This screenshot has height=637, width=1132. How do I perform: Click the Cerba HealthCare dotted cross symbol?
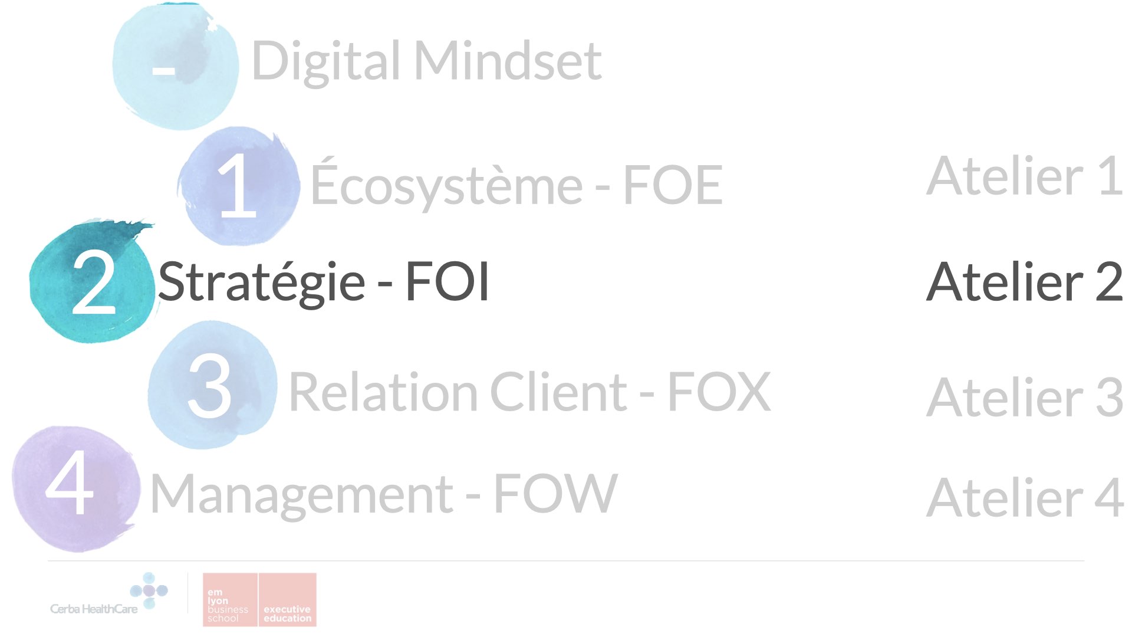149,590
